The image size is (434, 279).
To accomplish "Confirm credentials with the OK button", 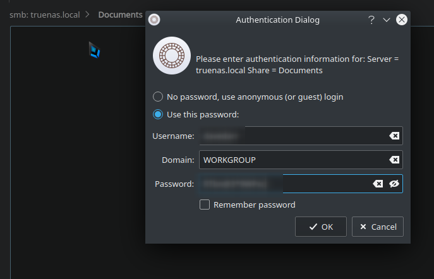I will (321, 227).
